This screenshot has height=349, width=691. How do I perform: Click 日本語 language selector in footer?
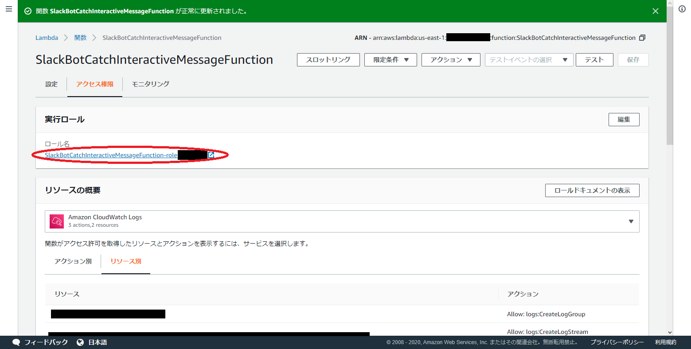click(98, 342)
